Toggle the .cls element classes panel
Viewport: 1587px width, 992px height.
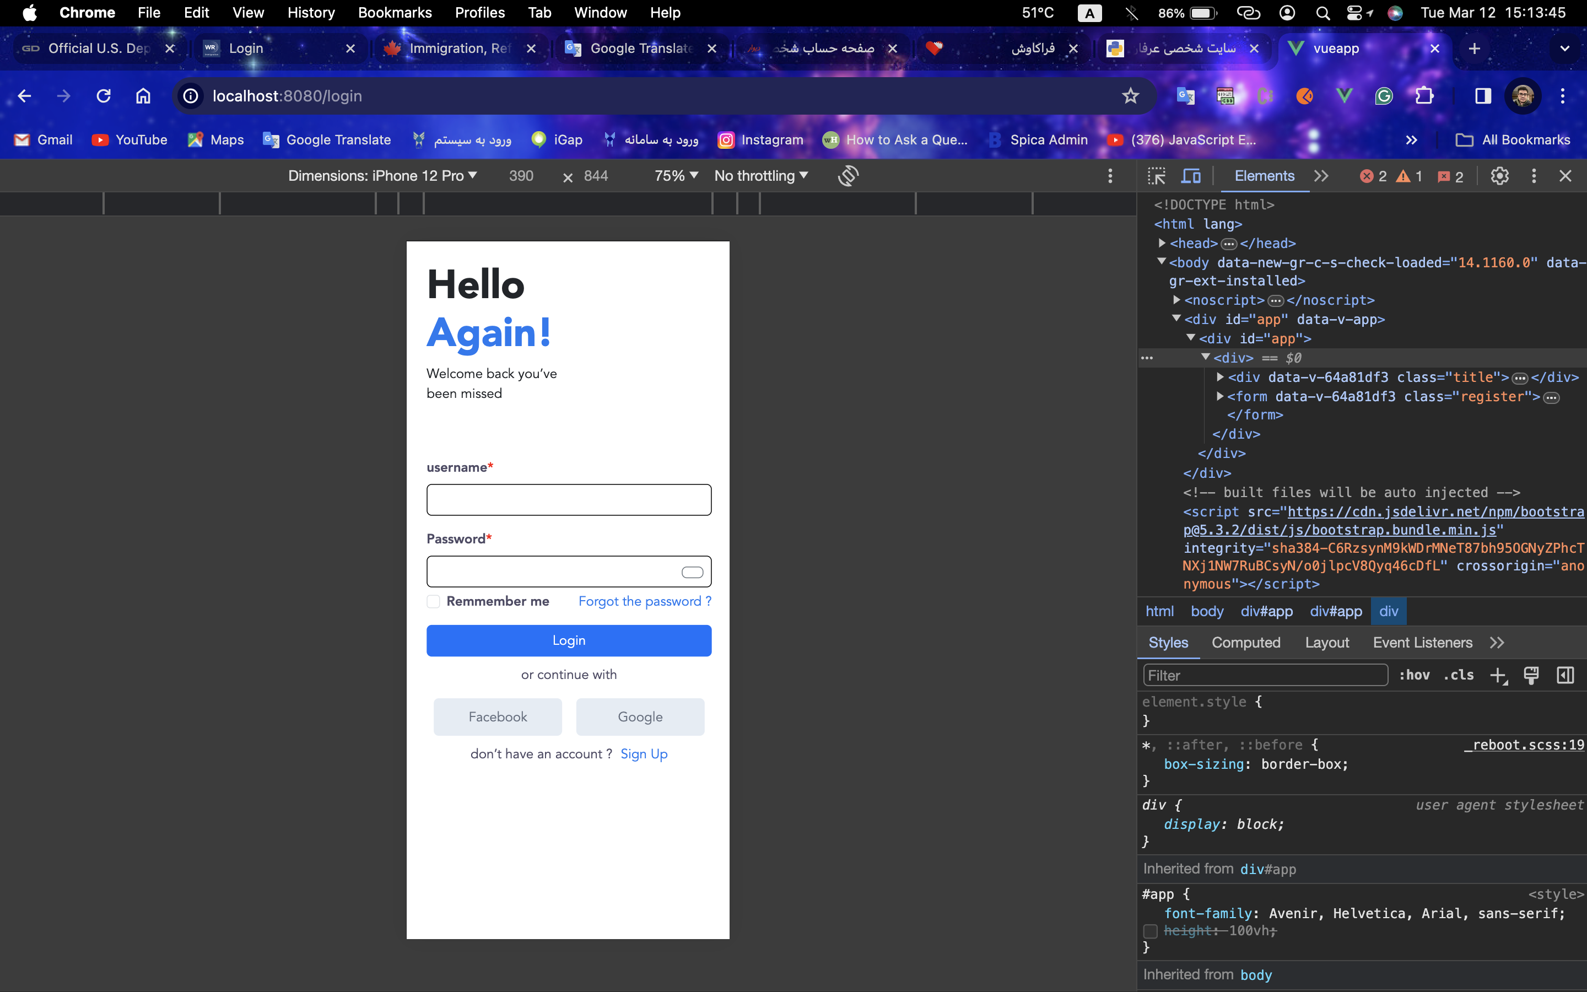pos(1459,675)
